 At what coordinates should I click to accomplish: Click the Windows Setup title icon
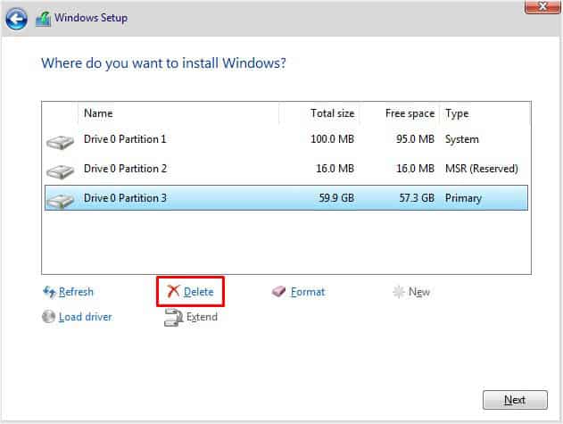43,19
